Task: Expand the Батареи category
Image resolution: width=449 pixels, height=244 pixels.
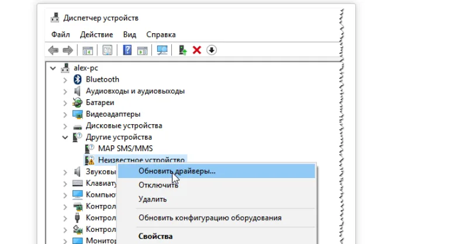Action: [x=65, y=103]
